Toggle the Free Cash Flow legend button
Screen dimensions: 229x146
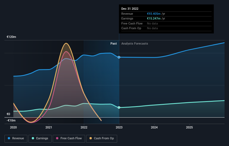[x=69, y=138]
